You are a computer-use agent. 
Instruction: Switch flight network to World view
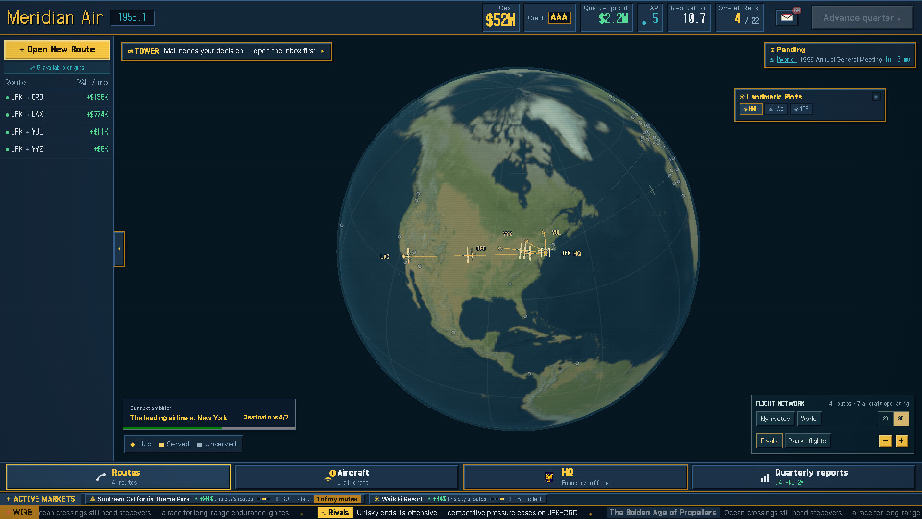coord(809,419)
